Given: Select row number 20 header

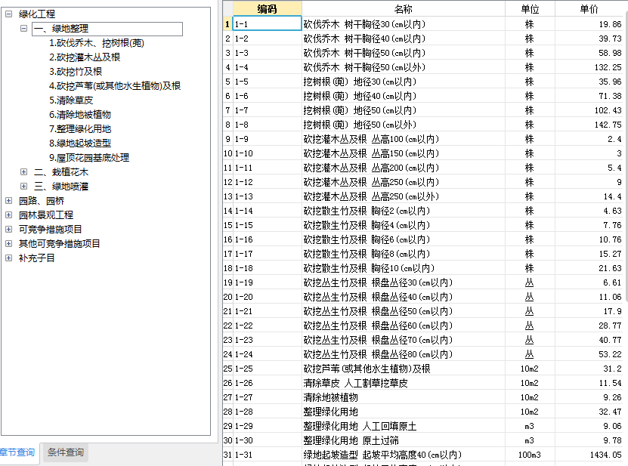Looking at the screenshot, I should point(227,297).
